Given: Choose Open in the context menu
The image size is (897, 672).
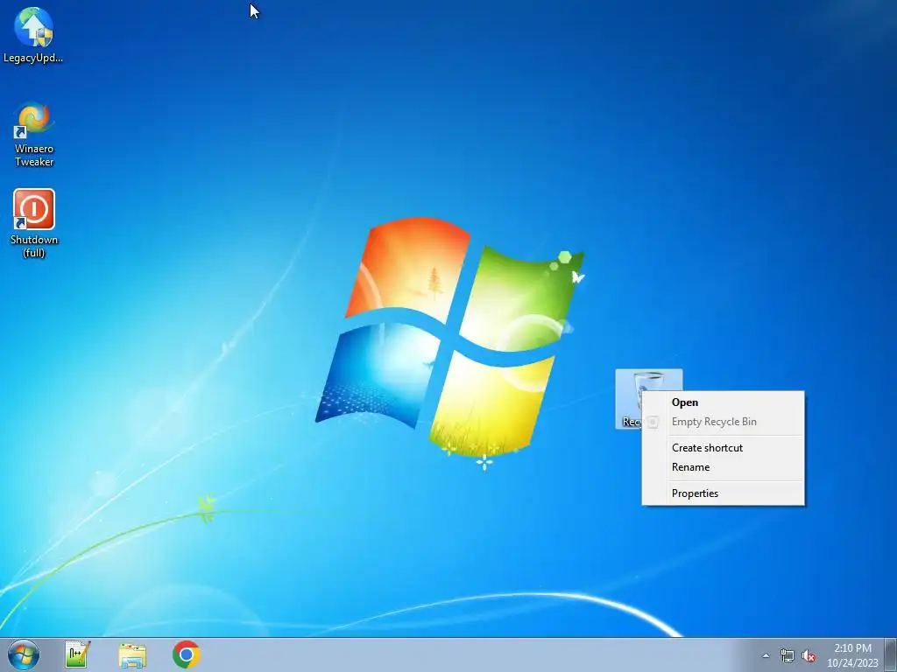Looking at the screenshot, I should coord(723,402).
